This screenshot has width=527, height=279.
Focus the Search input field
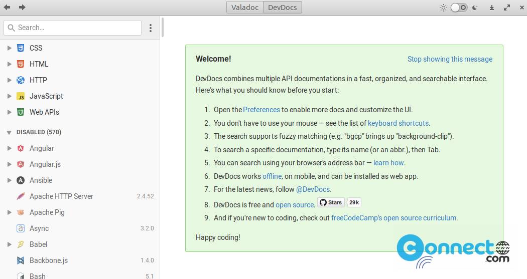tap(73, 28)
